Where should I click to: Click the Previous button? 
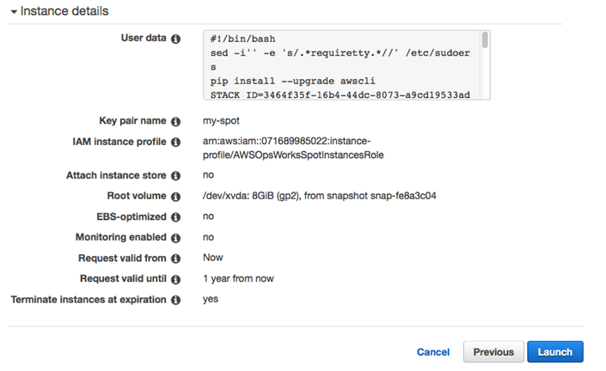click(493, 352)
